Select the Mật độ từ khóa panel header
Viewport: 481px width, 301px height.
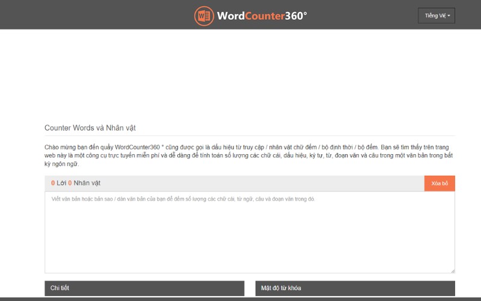(x=355, y=288)
